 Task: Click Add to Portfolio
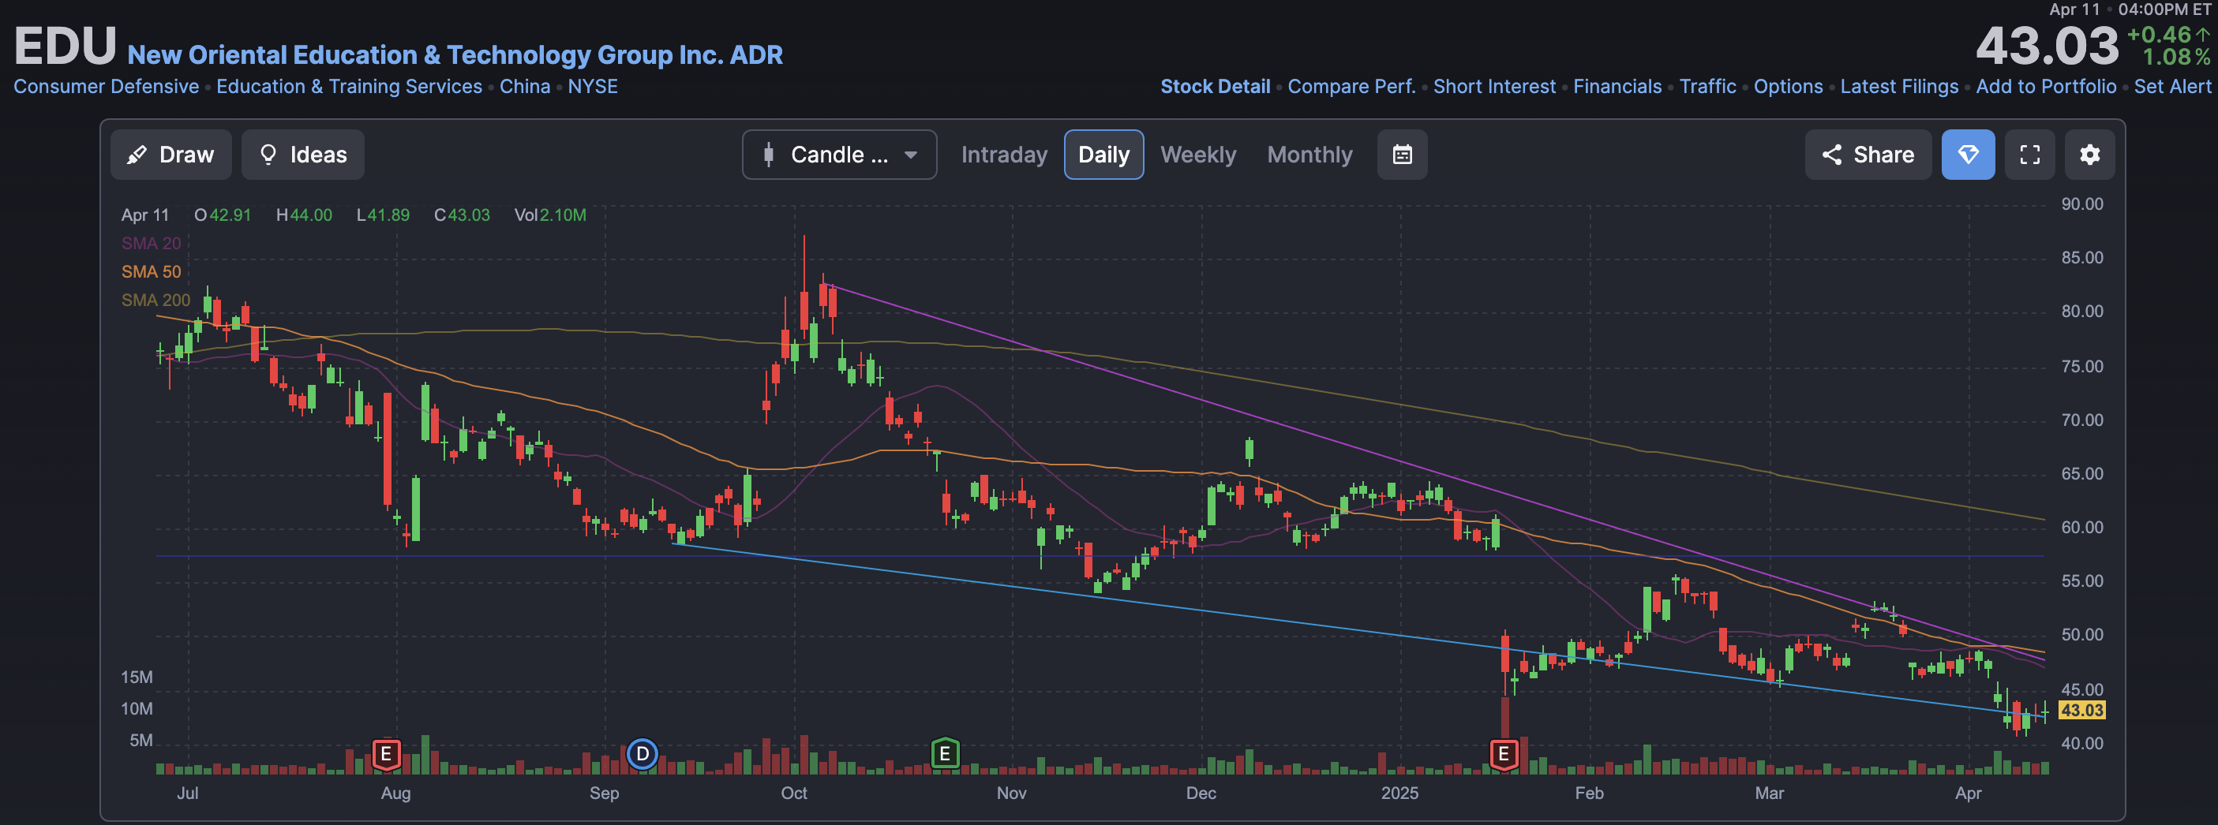pos(2046,87)
